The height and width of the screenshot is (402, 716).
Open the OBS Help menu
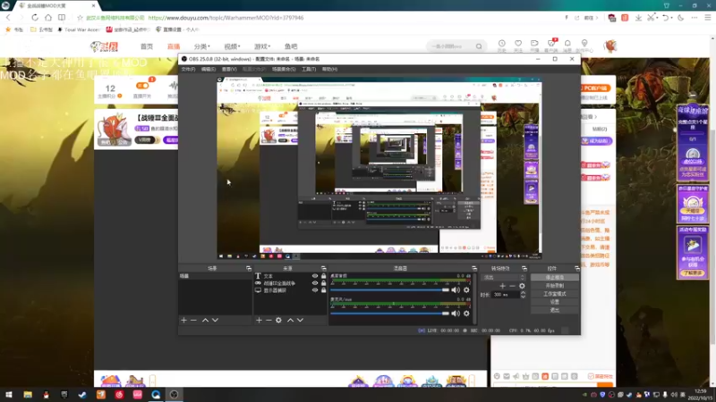coord(329,70)
